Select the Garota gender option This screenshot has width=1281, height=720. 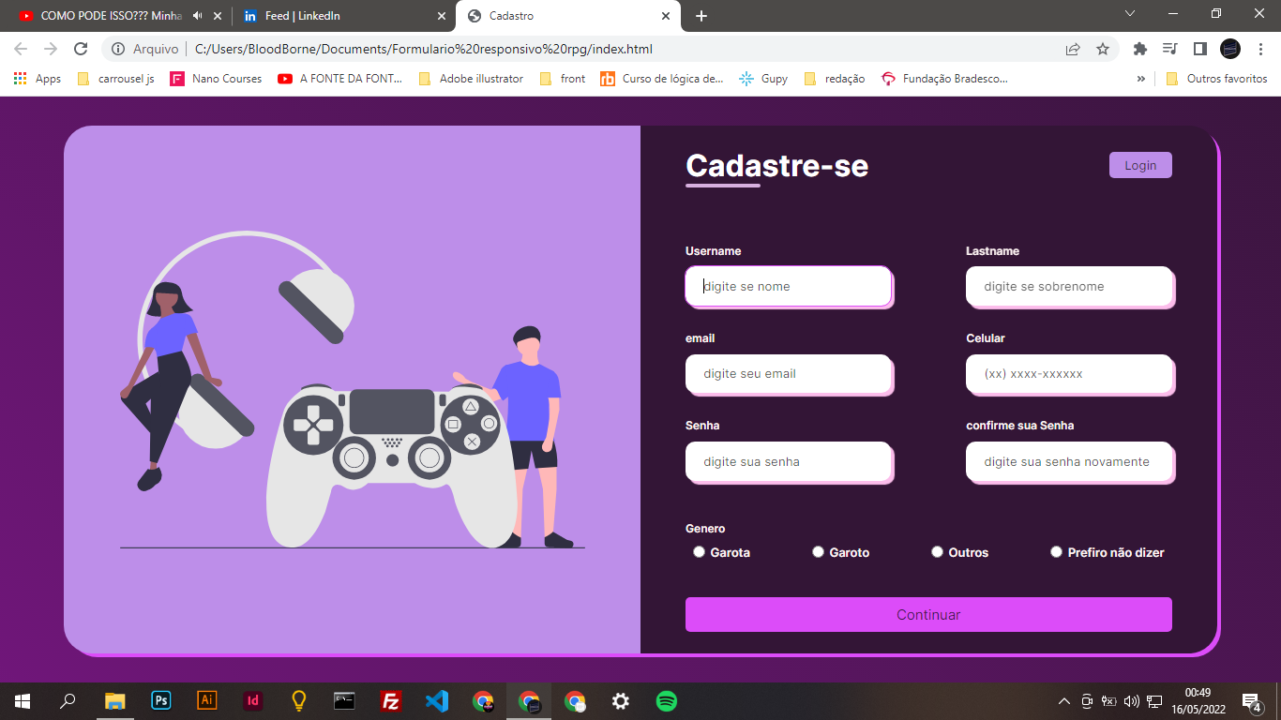(699, 551)
